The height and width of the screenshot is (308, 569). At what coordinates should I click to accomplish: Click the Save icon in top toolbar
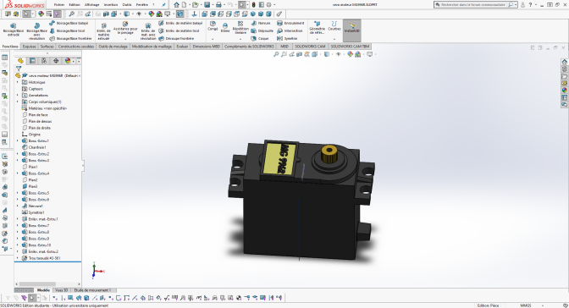coord(207,5)
